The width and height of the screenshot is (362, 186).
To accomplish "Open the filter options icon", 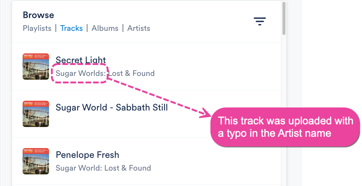I will [x=259, y=21].
